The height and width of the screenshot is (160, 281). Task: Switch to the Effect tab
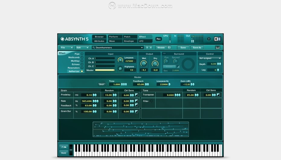(x=145, y=37)
